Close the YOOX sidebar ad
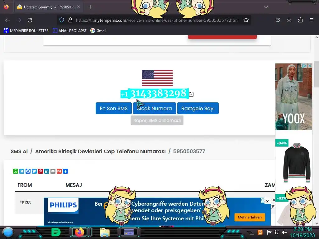 [x=310, y=66]
